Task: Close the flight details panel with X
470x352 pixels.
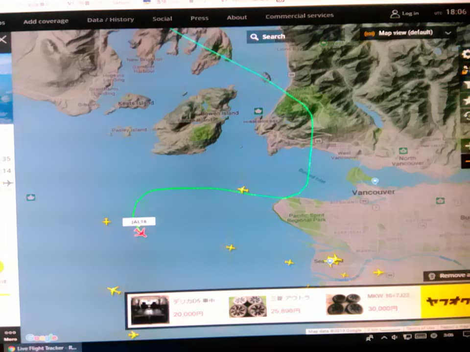Action: [x=3, y=39]
